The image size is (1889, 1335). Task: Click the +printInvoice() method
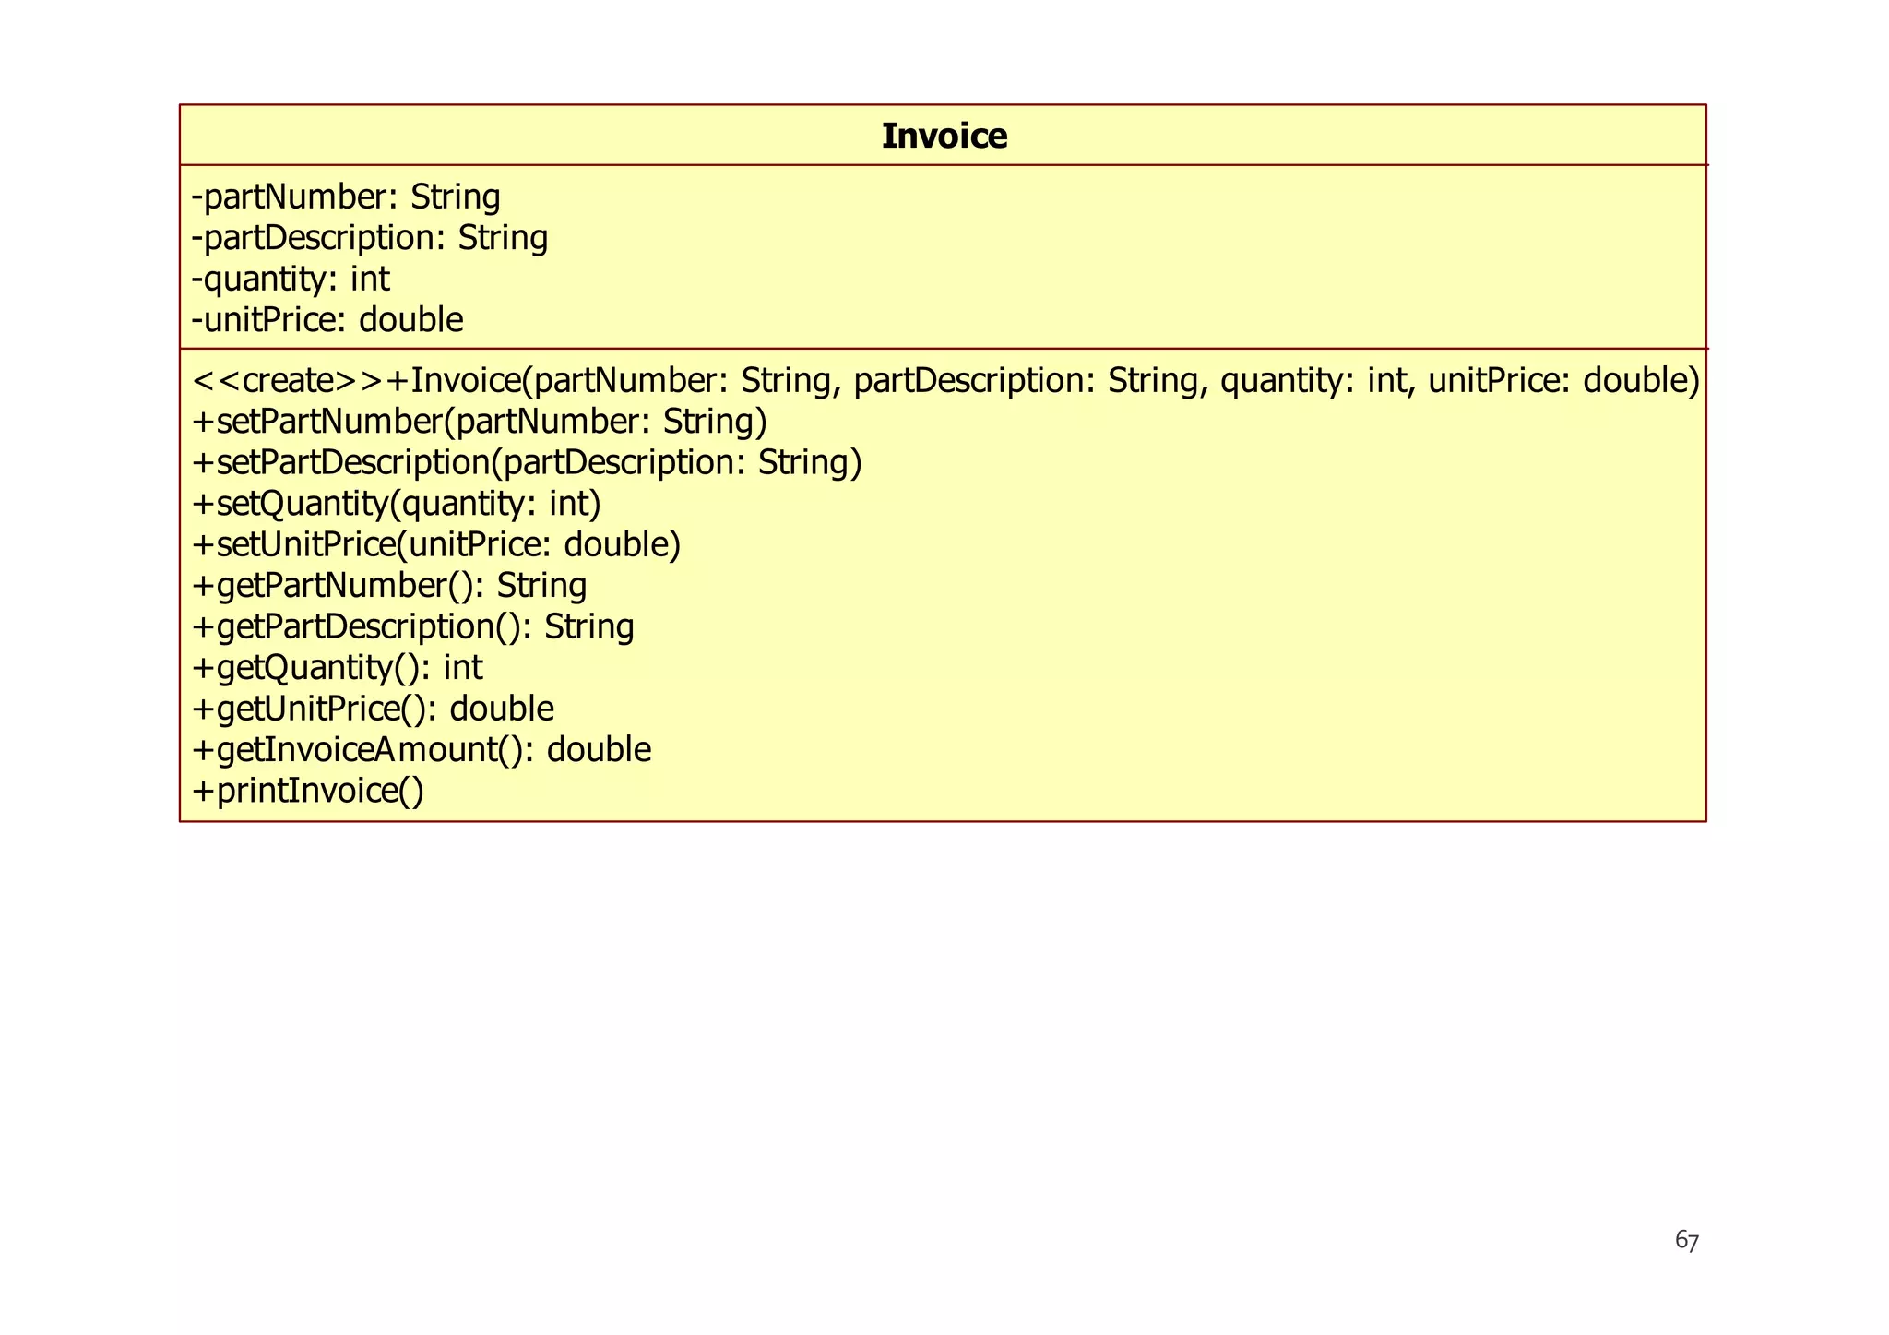[x=308, y=791]
